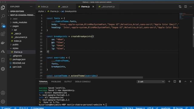This screenshot has width=194, height=109.
Task: Open the Output panel tab
Action: click(x=68, y=81)
